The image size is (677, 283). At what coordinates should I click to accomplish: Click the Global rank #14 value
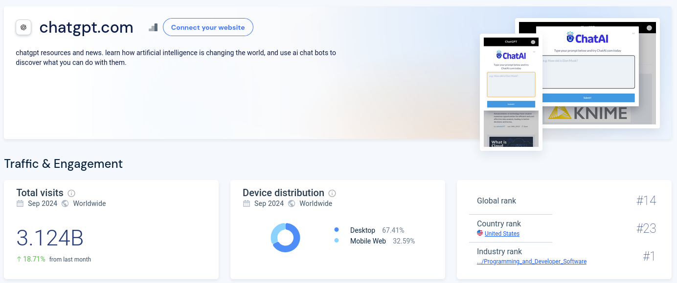click(x=646, y=201)
